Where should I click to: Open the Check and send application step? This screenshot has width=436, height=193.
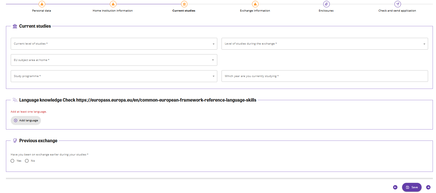coord(397,11)
